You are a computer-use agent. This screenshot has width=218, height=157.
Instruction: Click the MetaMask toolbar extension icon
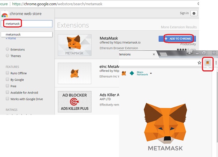[207, 63]
